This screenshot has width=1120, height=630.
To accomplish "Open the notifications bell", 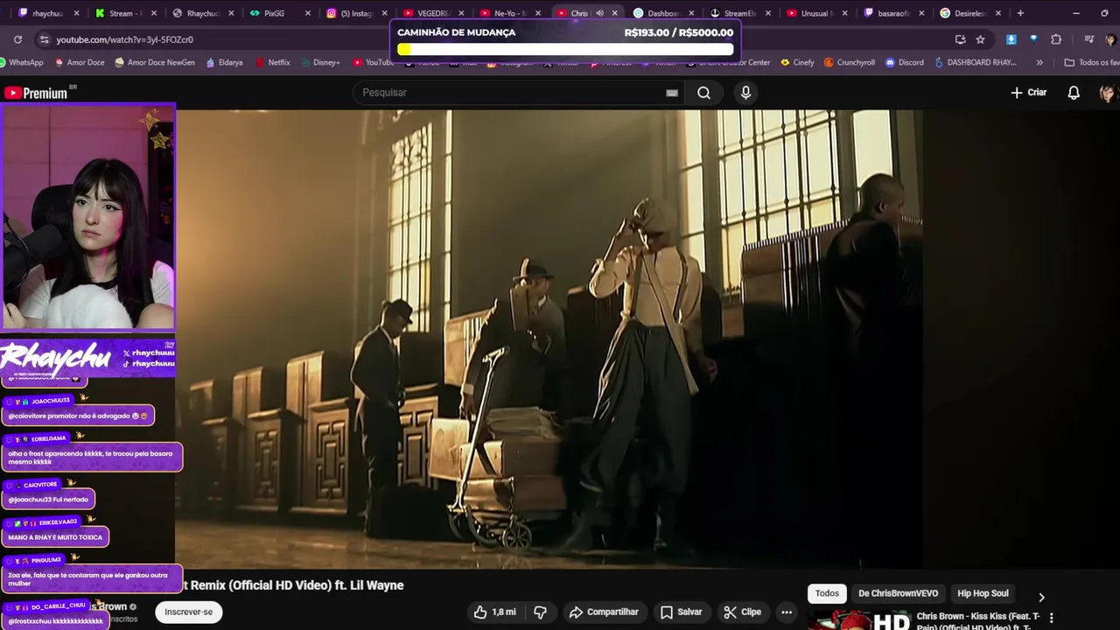I will pyautogui.click(x=1074, y=93).
